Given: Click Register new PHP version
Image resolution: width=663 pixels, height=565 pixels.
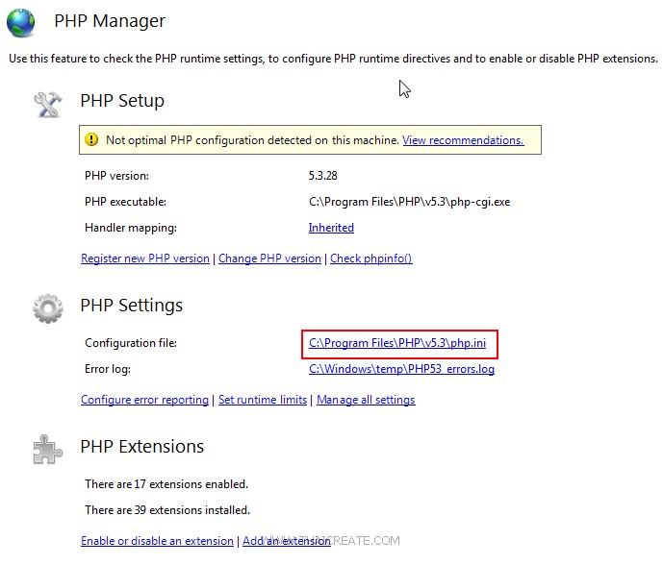Looking at the screenshot, I should (145, 258).
